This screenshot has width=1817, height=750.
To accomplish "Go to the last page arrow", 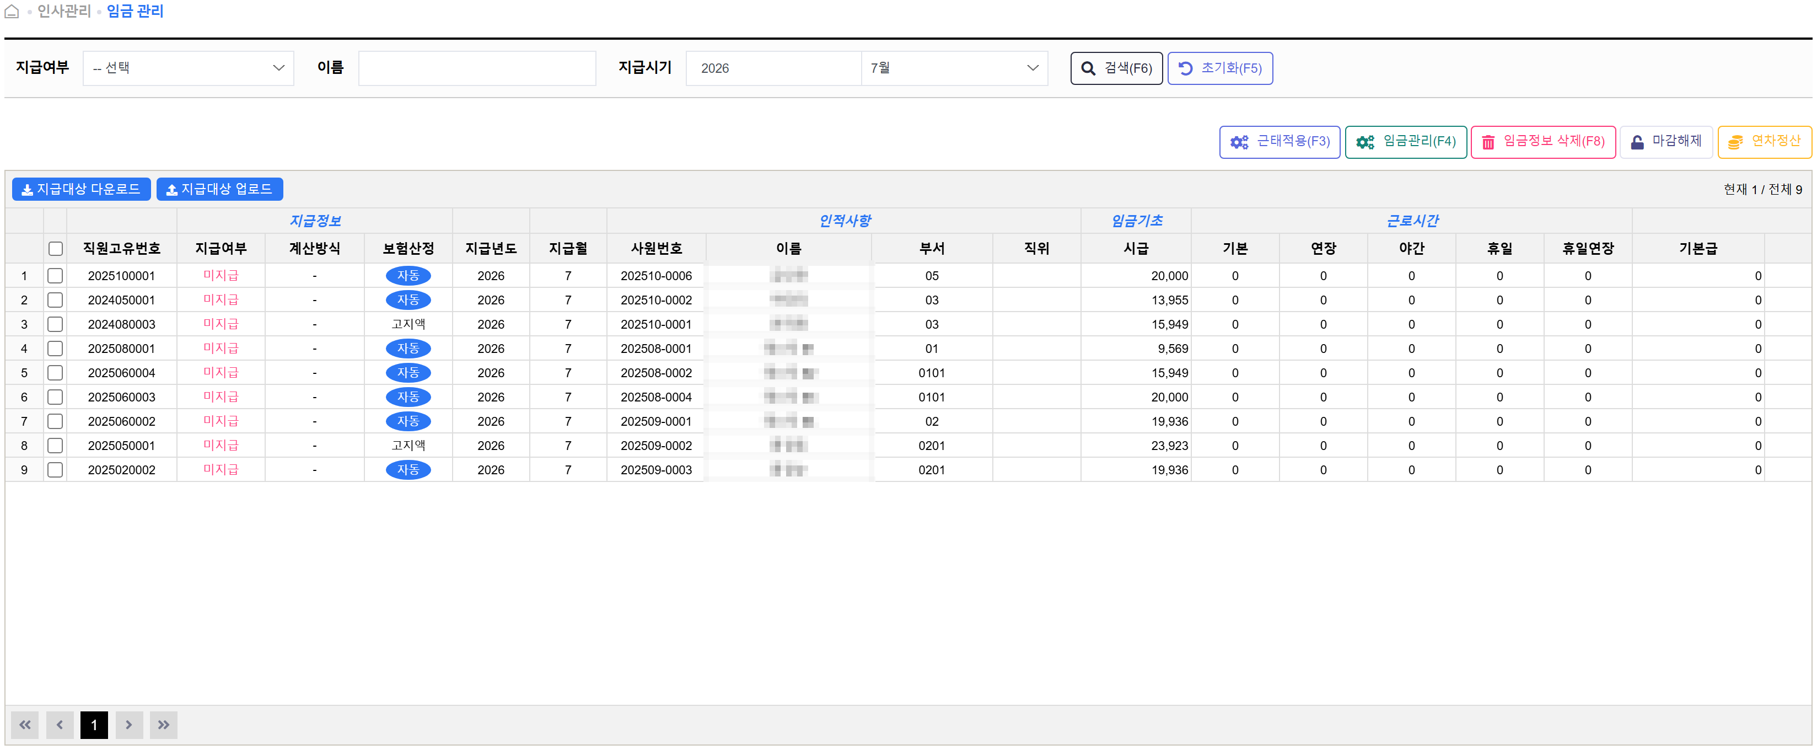I will point(164,725).
